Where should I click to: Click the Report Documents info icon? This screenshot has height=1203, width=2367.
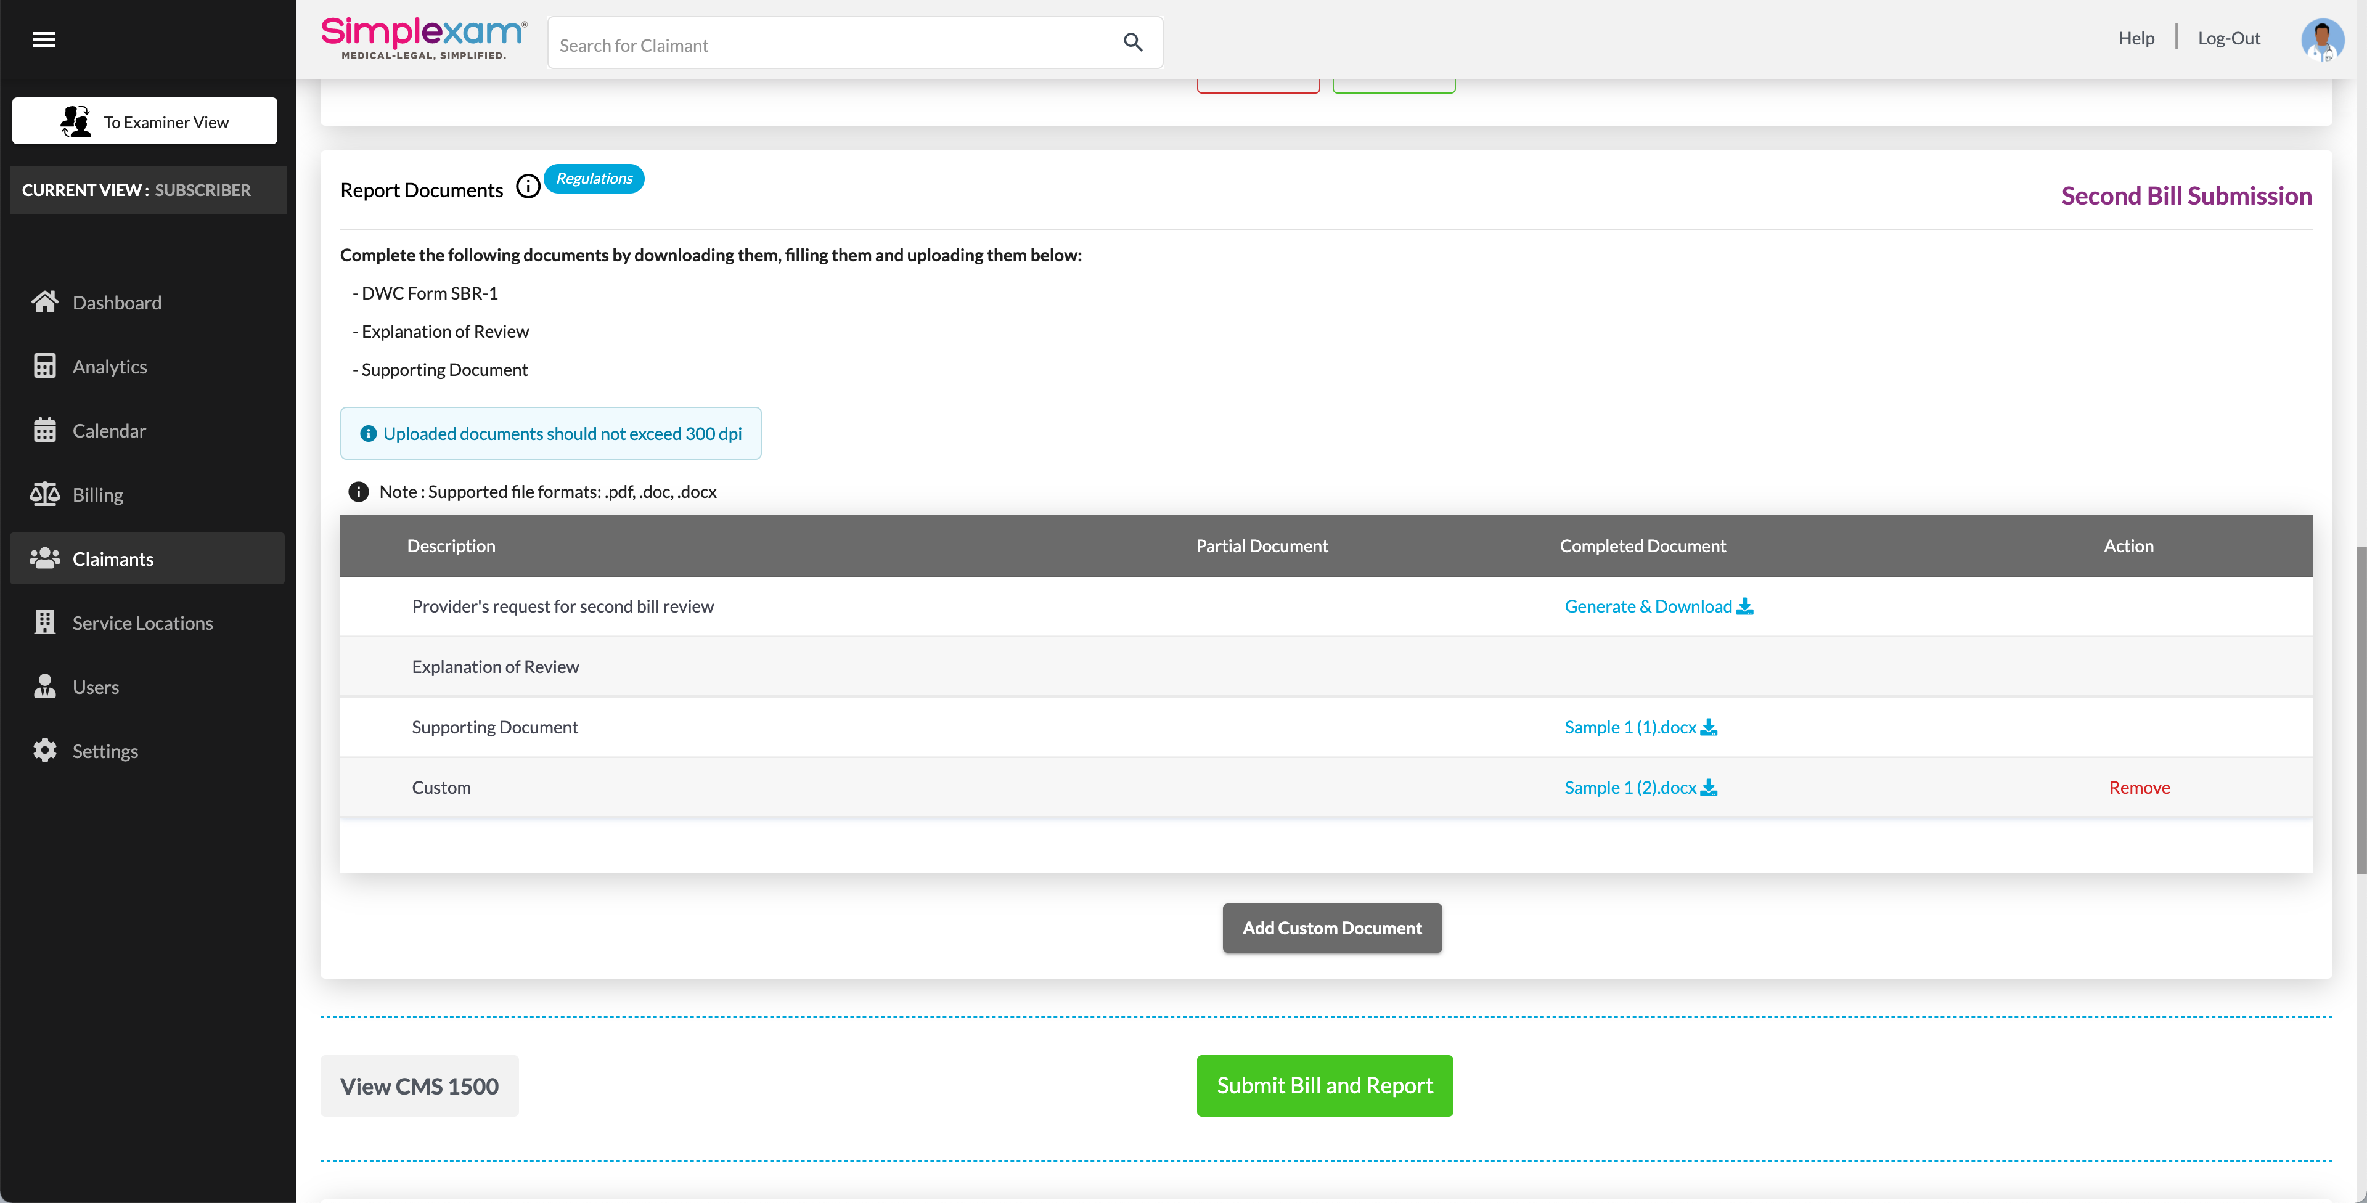(528, 187)
